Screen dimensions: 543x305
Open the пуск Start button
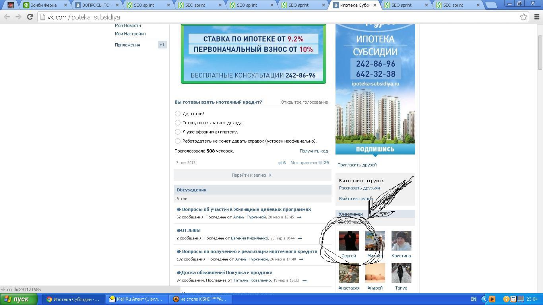18,299
